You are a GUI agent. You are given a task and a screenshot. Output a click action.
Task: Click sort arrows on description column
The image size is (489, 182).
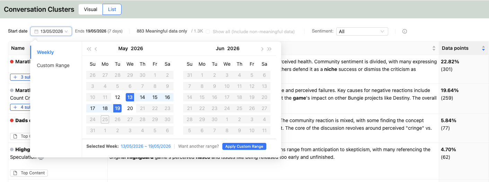(x=434, y=48)
